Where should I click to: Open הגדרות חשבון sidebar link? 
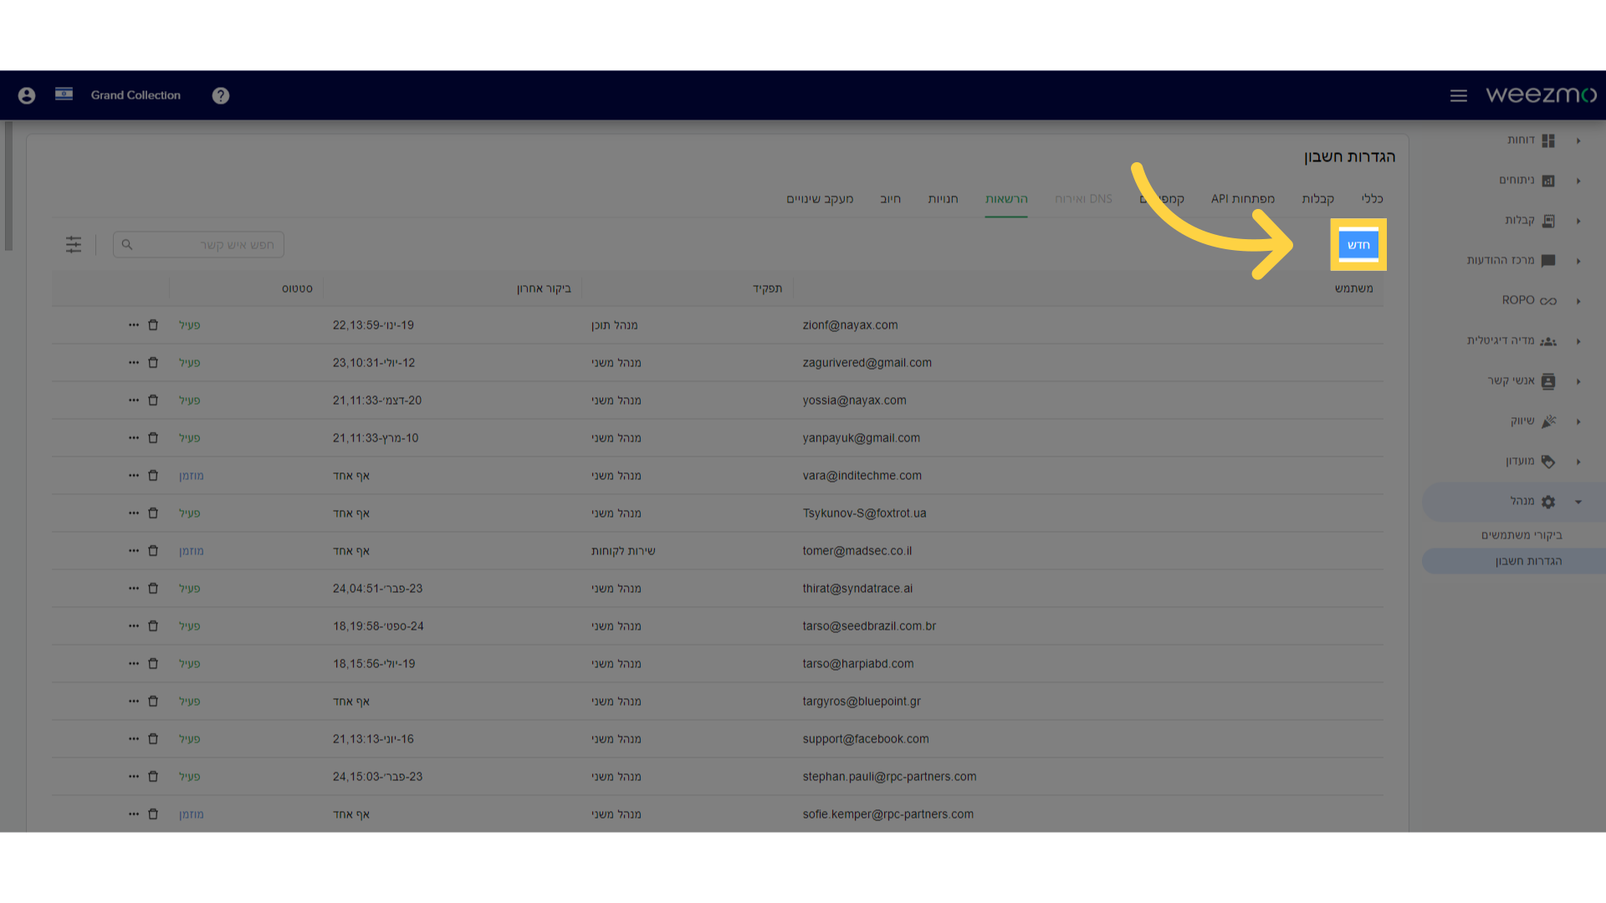pyautogui.click(x=1528, y=561)
